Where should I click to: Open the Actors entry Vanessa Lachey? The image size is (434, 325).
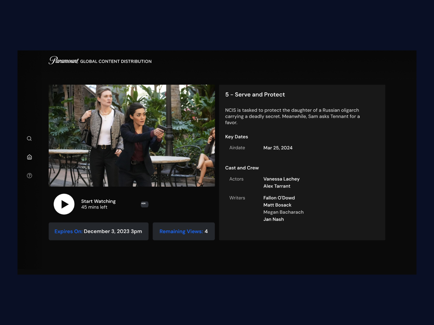(281, 179)
